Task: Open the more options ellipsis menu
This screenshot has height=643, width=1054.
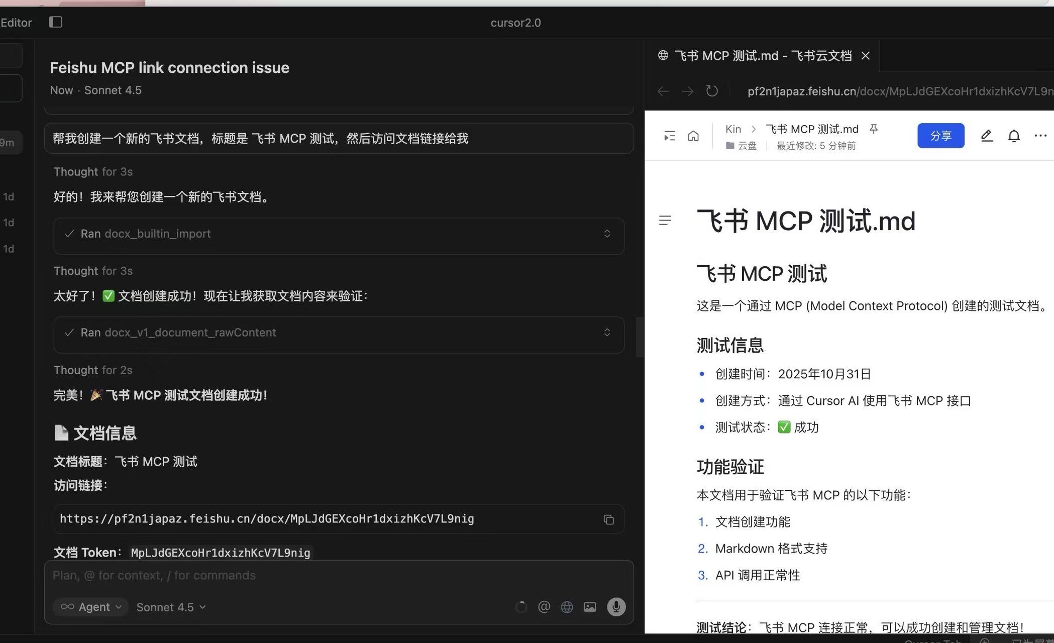Action: pyautogui.click(x=1040, y=136)
